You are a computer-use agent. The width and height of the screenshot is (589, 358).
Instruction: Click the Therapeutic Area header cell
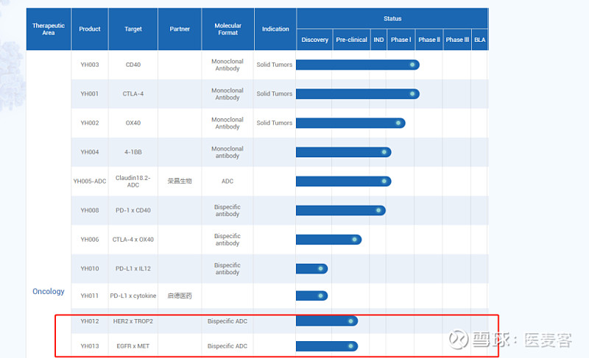coord(49,29)
